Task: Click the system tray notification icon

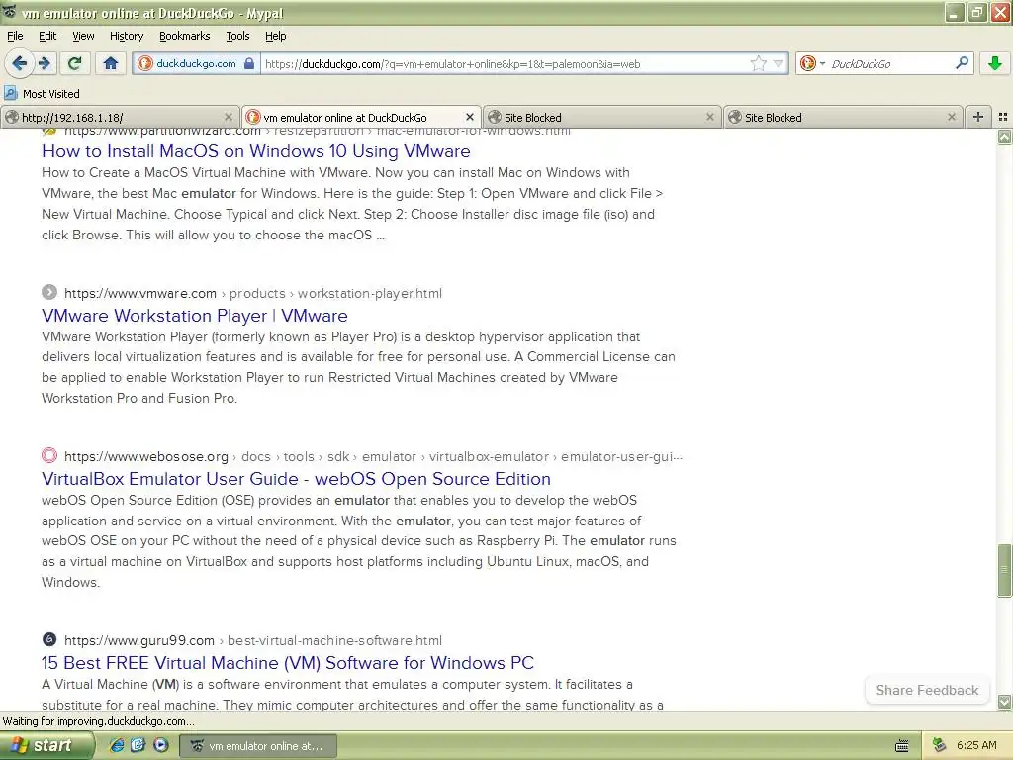Action: pyautogui.click(x=940, y=746)
